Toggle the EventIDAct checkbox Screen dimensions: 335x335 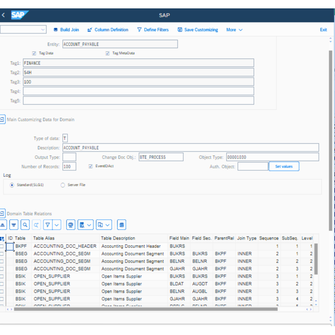[x=90, y=166]
